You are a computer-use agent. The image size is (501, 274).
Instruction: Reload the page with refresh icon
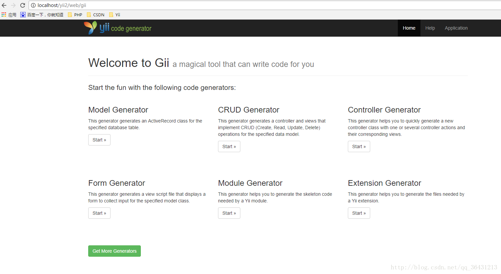tap(23, 5)
